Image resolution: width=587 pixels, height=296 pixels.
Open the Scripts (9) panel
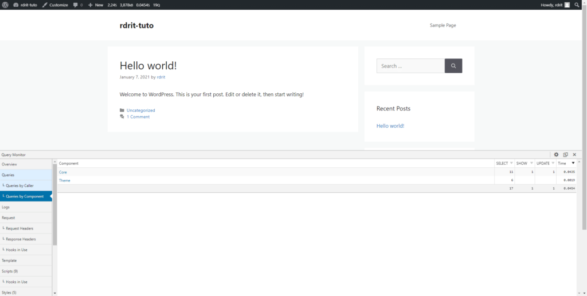pos(10,271)
